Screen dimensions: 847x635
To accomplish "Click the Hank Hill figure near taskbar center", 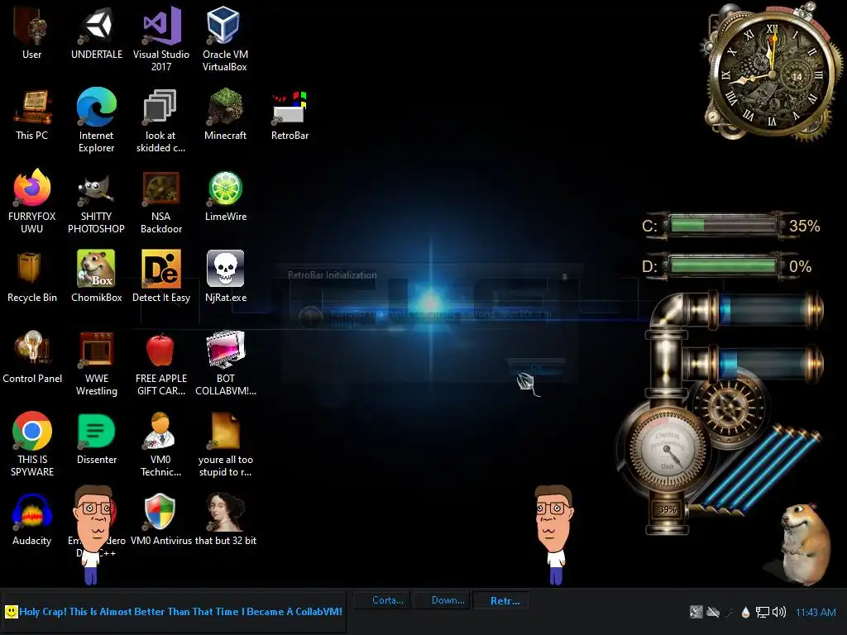I will pos(553,534).
